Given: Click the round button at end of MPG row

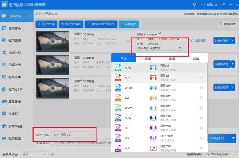Looking at the screenshot, I should point(201,68).
